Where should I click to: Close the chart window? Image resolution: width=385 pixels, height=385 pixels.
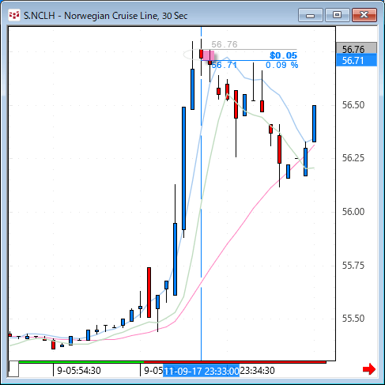[x=364, y=15]
